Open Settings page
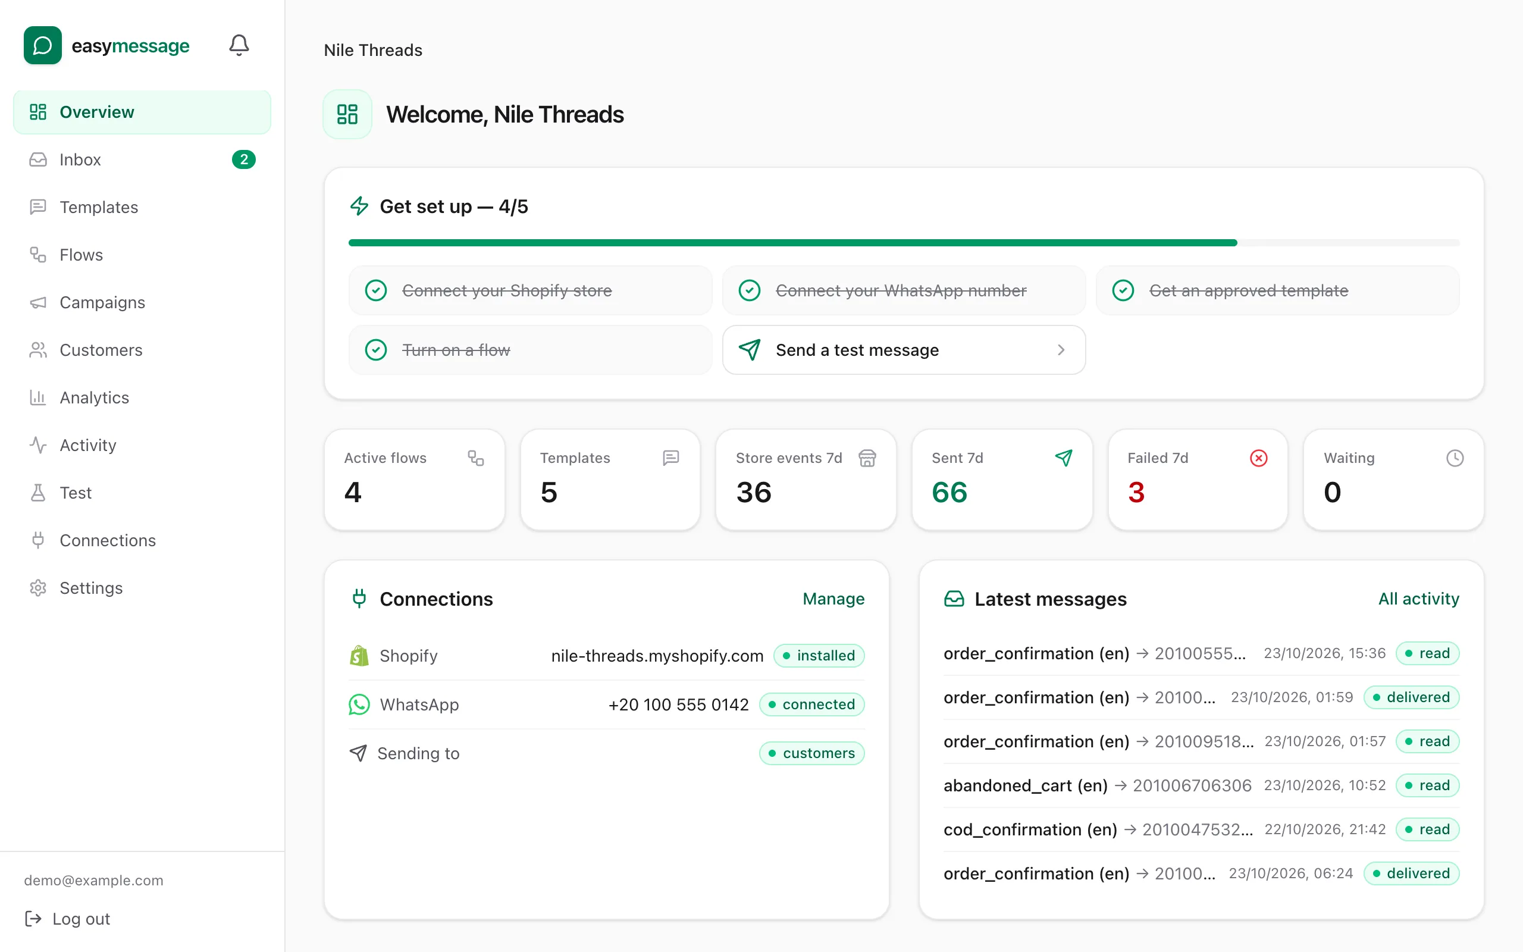1523x952 pixels. tap(142, 588)
